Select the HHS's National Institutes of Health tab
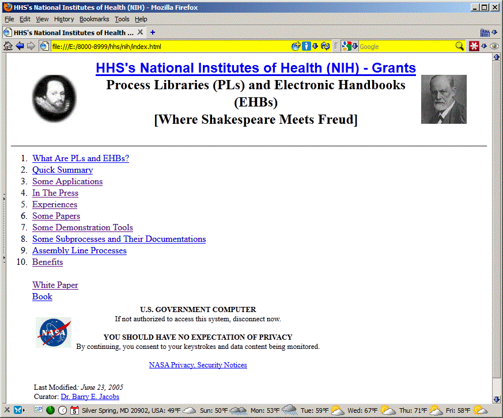The height and width of the screenshot is (418, 503). point(73,32)
